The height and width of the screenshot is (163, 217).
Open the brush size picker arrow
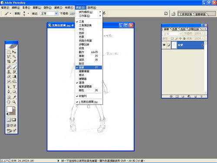pyautogui.click(x=28, y=13)
